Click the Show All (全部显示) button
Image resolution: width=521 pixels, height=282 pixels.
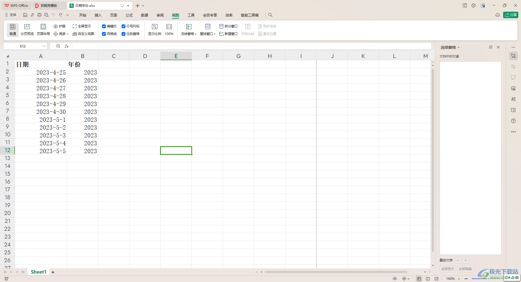coord(447,269)
